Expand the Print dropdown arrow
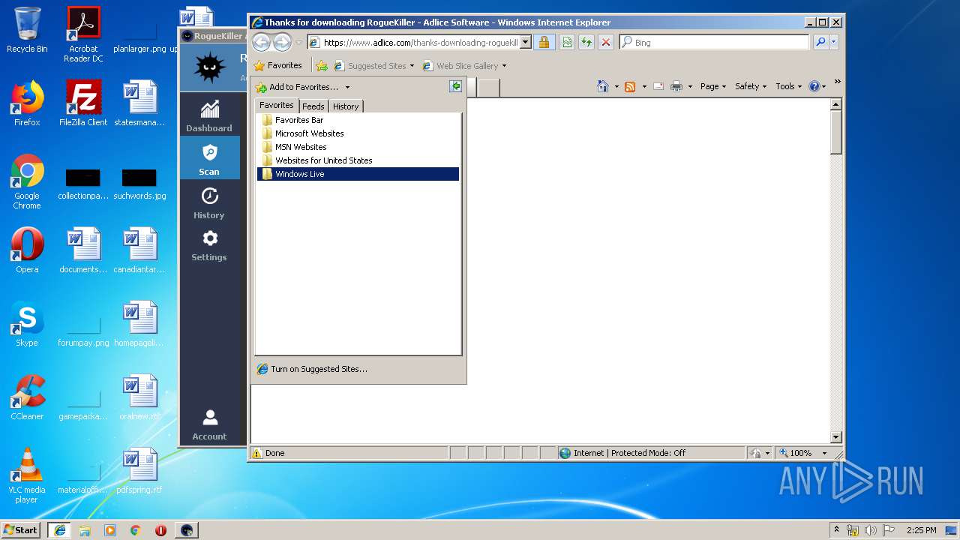 point(690,87)
